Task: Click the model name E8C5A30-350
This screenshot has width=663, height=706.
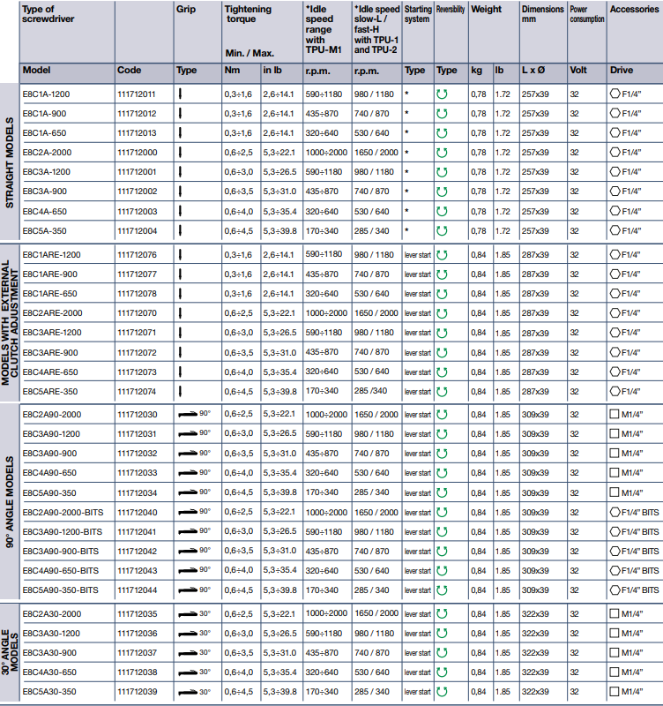Action: pyautogui.click(x=49, y=692)
